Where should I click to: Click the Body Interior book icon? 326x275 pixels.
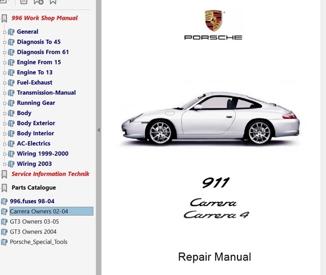point(11,134)
